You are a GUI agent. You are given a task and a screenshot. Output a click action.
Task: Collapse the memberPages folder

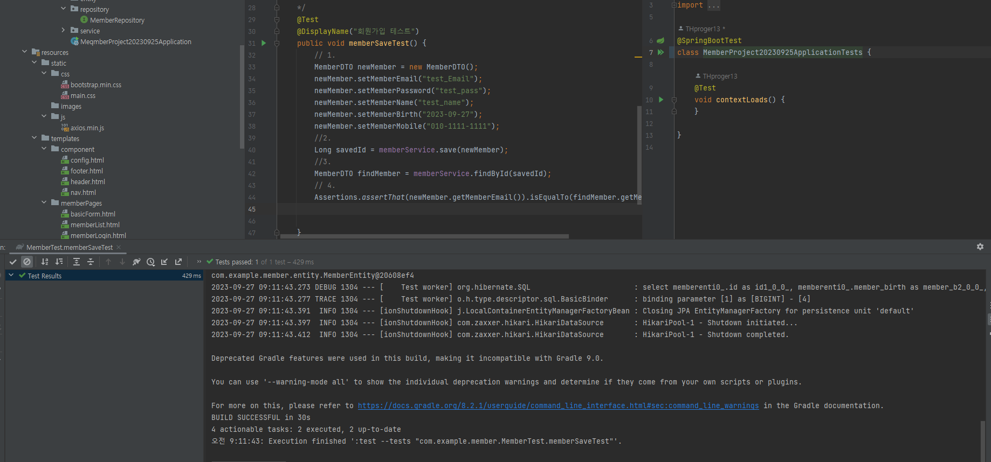tap(44, 202)
